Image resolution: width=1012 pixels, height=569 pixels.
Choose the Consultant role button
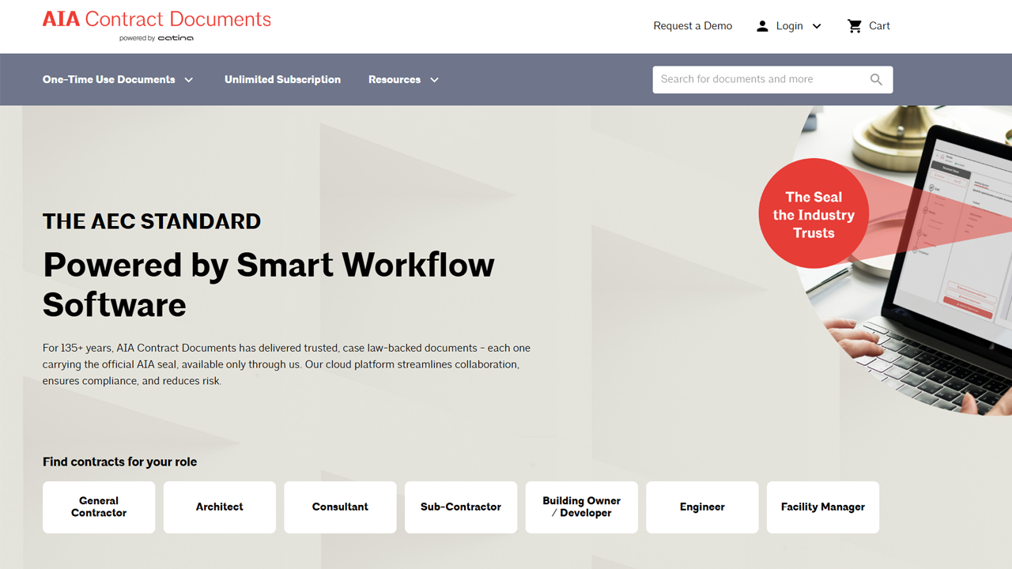tap(340, 507)
